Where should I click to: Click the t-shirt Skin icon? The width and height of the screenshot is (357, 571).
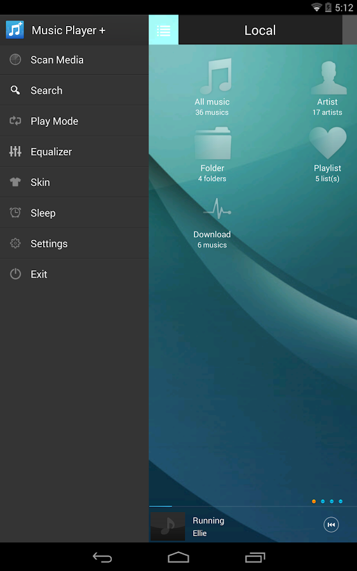click(x=15, y=181)
